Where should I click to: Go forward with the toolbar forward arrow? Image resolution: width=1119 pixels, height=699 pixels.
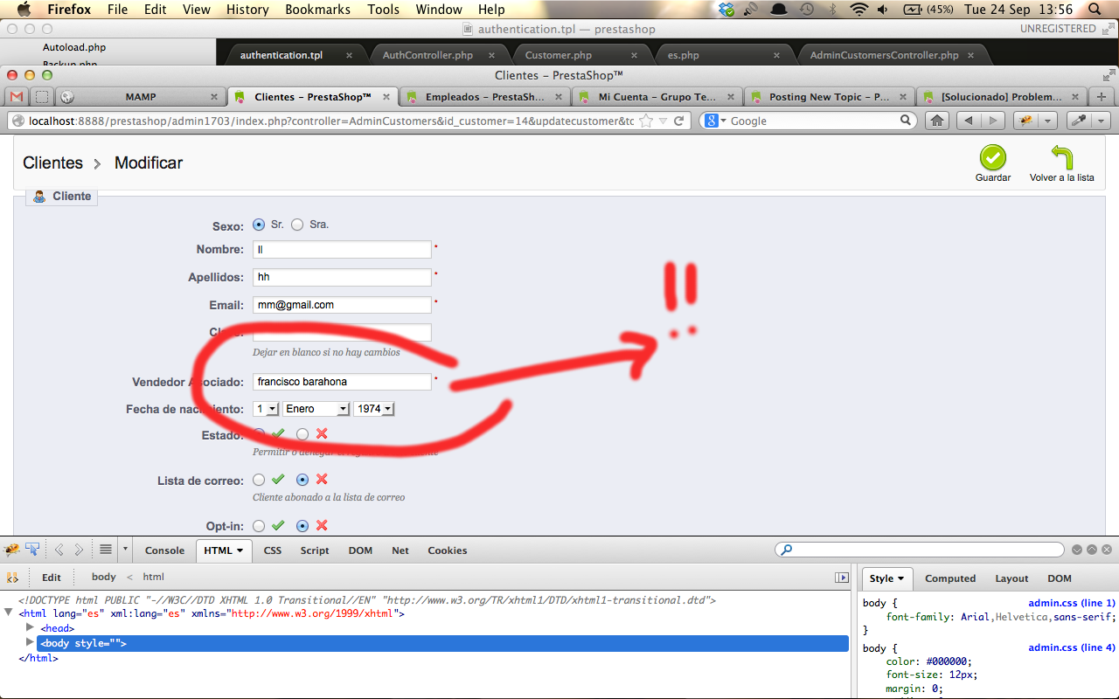992,121
